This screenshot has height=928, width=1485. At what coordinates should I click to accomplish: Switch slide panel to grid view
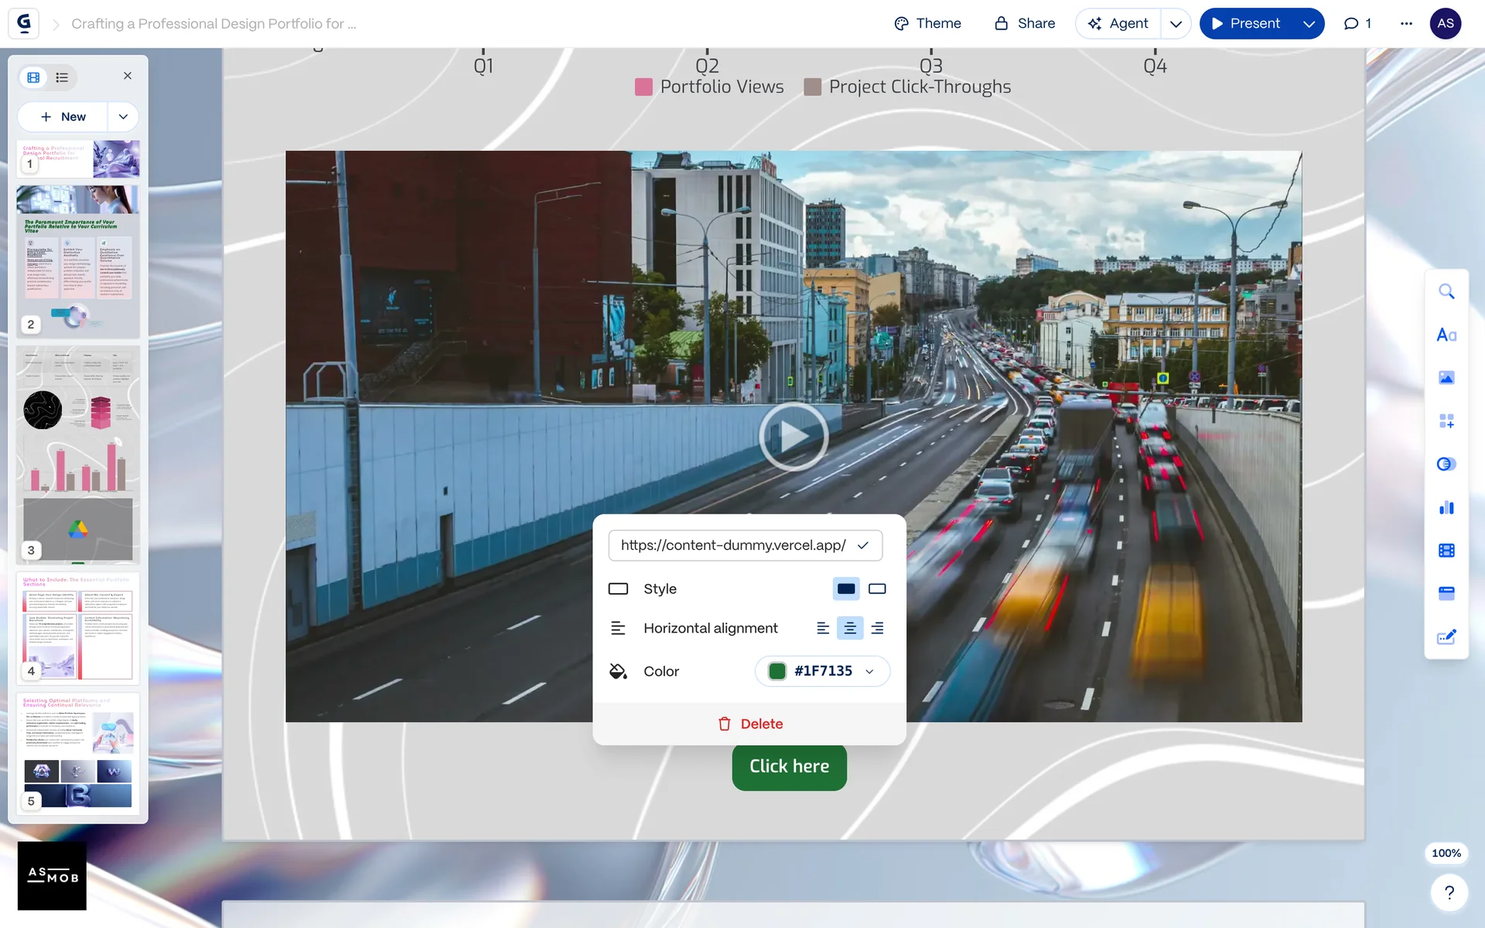(x=33, y=77)
